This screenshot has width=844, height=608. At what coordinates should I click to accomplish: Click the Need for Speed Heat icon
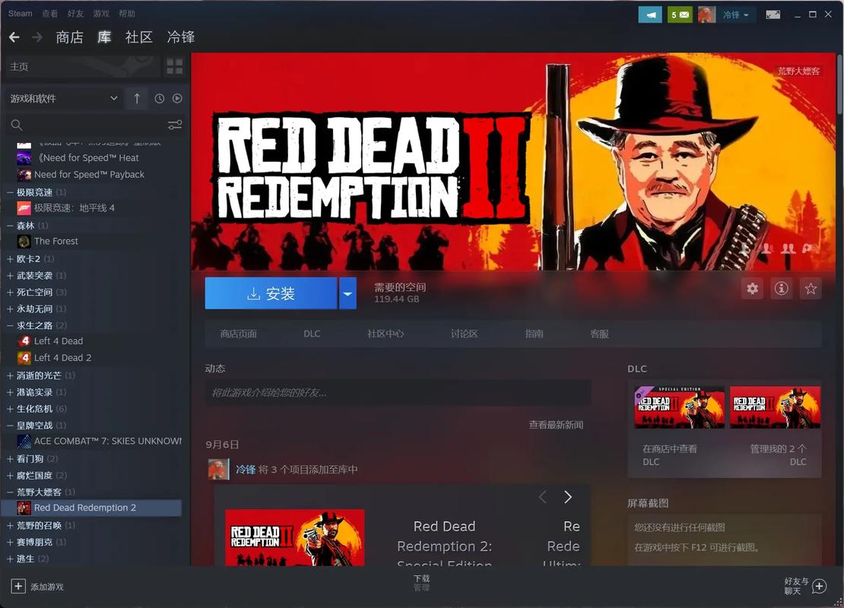coord(24,158)
